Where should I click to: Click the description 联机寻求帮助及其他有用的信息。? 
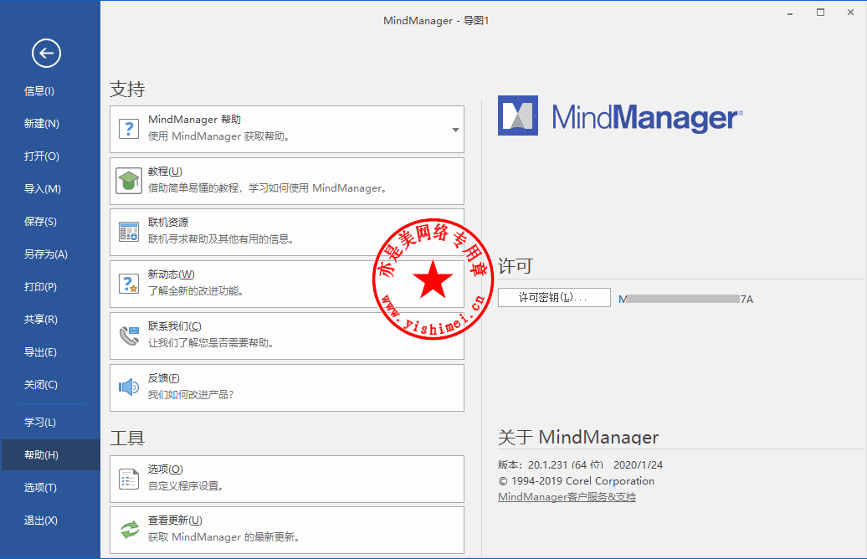[221, 238]
